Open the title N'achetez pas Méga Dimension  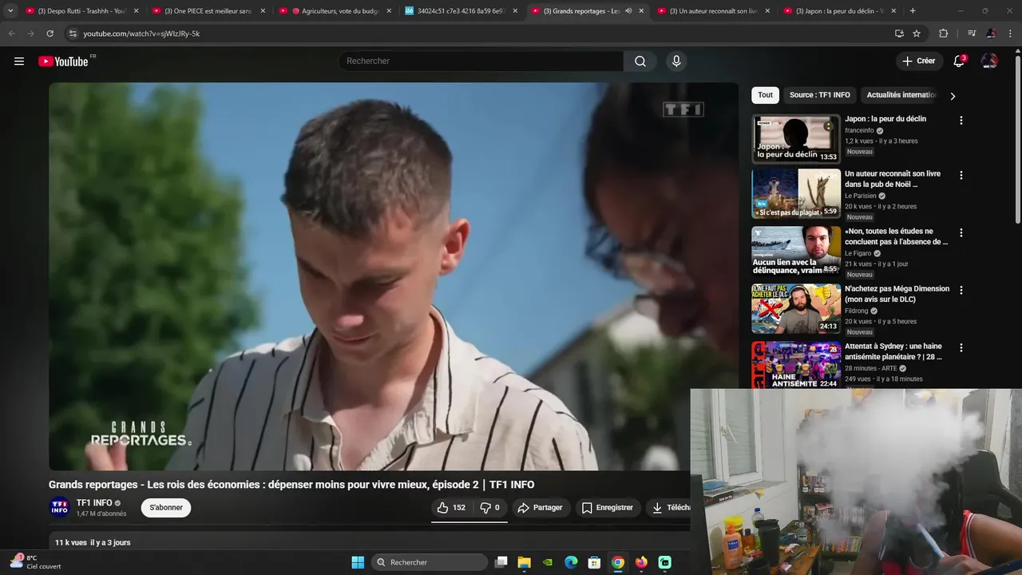pyautogui.click(x=897, y=294)
